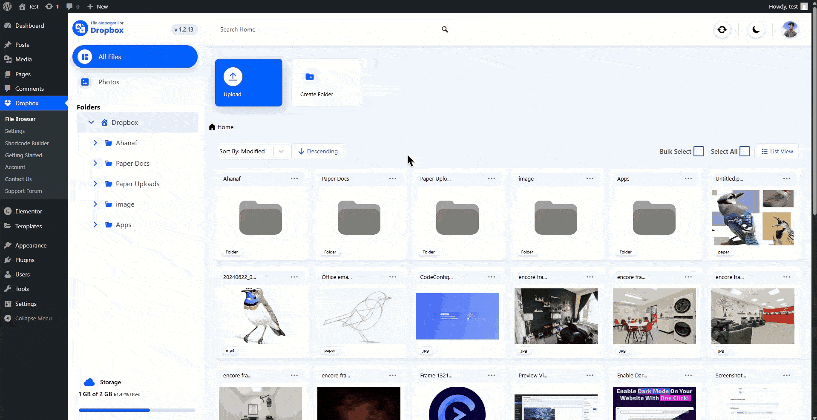Click the sync refresh icon in header
Image resolution: width=817 pixels, height=420 pixels.
click(722, 29)
